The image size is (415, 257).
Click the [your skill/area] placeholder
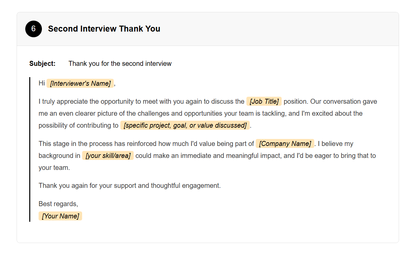coord(108,156)
